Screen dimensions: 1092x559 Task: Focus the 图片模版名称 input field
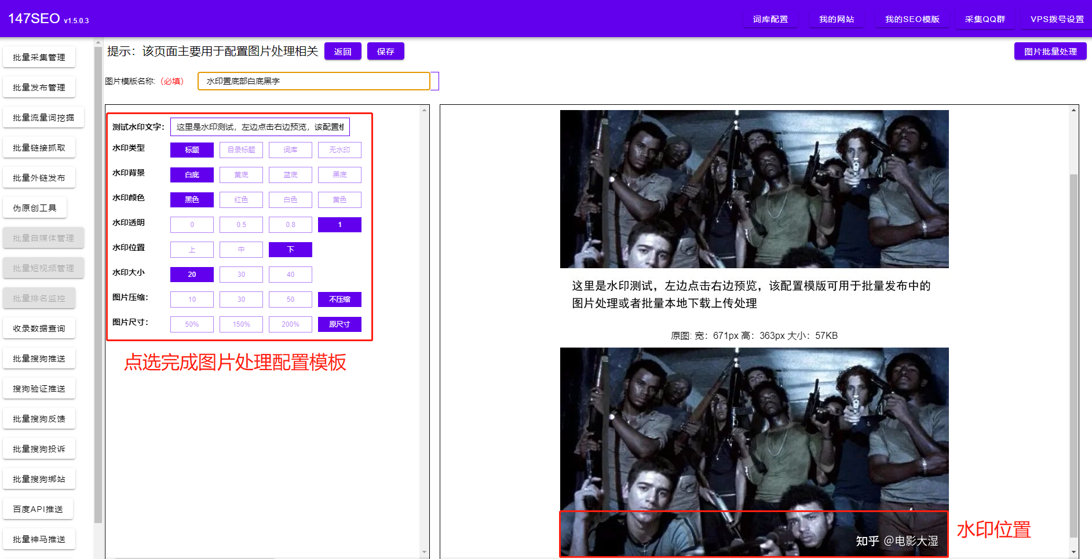314,81
